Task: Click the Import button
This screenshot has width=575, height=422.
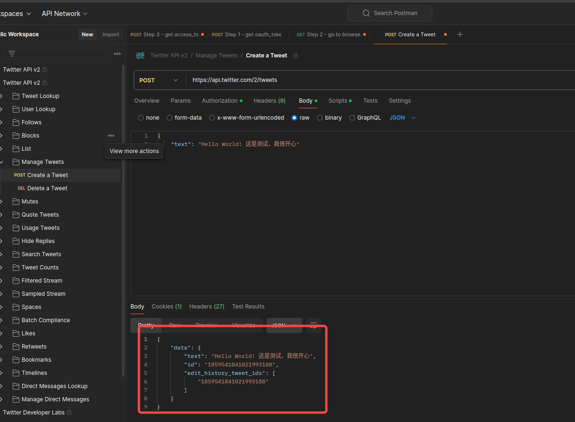Action: click(111, 34)
